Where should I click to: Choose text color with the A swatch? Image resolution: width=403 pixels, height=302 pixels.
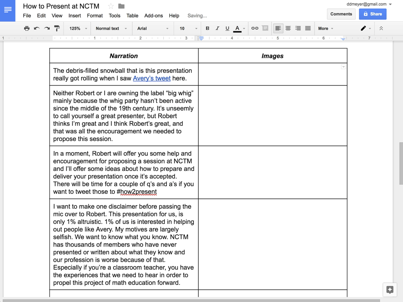tap(237, 28)
